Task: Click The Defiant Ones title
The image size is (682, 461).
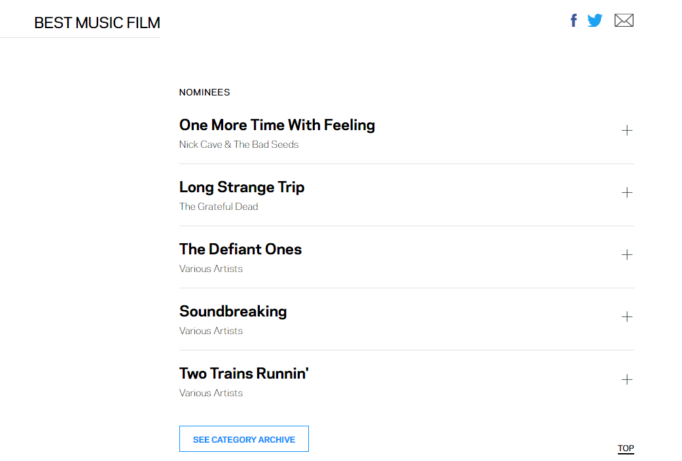Action: tap(240, 249)
